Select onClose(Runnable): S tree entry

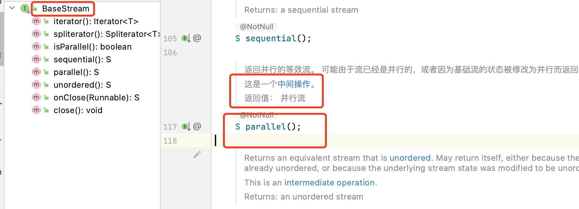(x=96, y=98)
